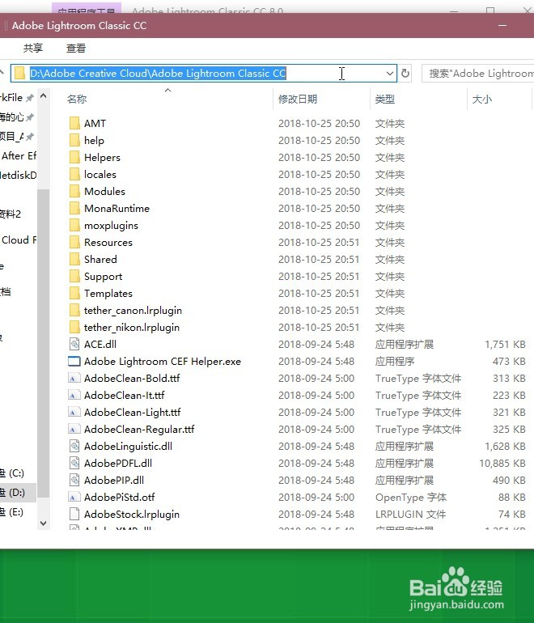The height and width of the screenshot is (623, 534).
Task: Open the AMT folder icon
Action: pyautogui.click(x=74, y=123)
